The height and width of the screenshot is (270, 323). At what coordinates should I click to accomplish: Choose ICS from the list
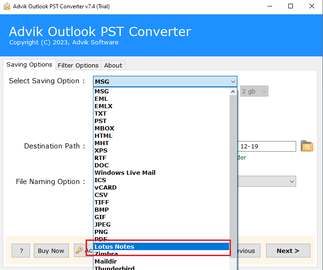(x=161, y=180)
